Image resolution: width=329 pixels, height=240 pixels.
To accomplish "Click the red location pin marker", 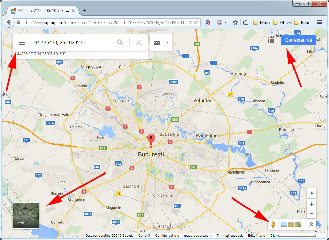I will 151,141.
